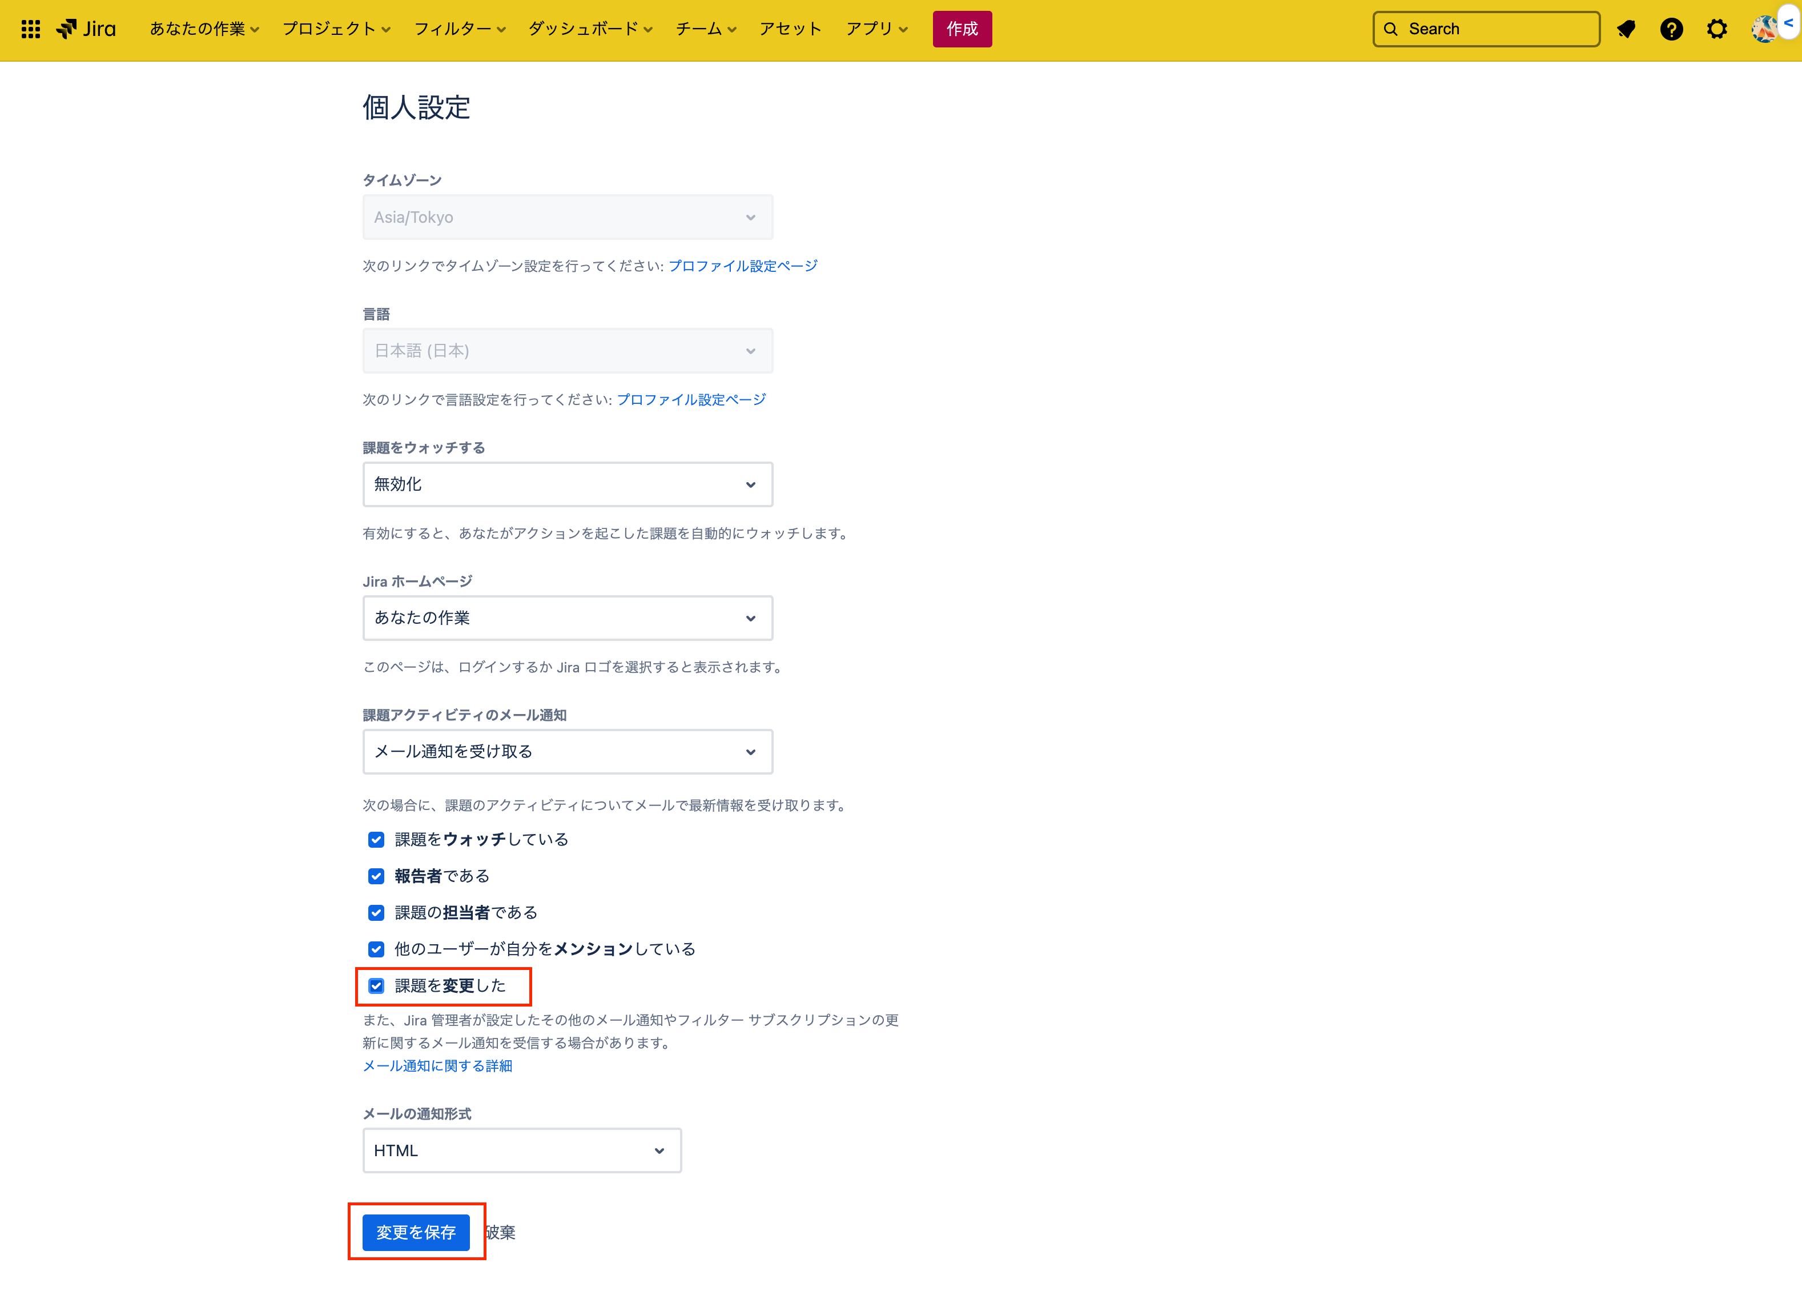Open the タイムゾーン Asia/Tokyo dropdown
Screen dimensions: 1802x1307
(x=568, y=217)
